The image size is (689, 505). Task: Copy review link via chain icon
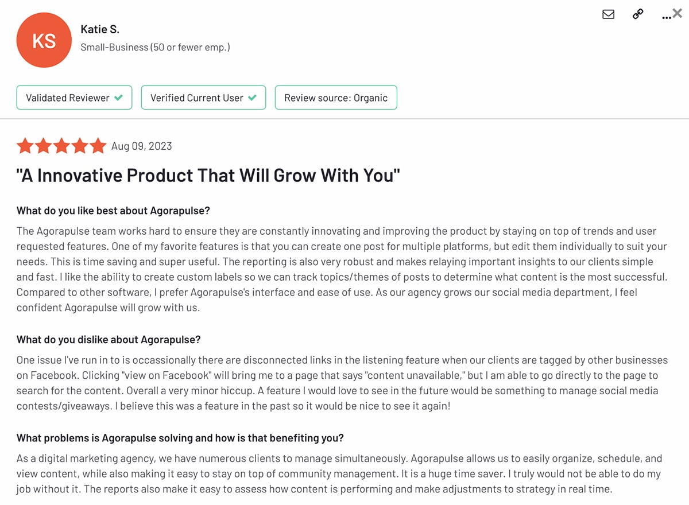[x=638, y=14]
